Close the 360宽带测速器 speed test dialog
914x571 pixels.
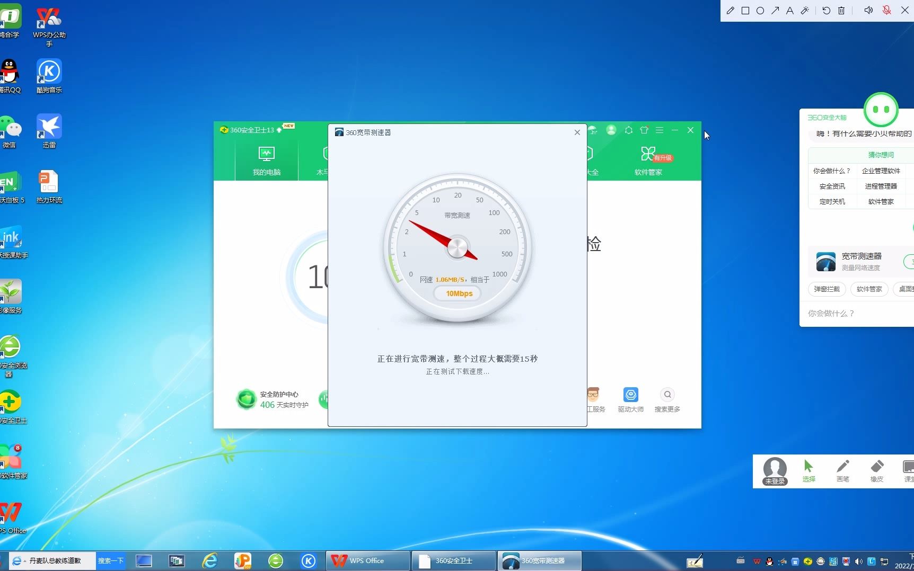pyautogui.click(x=577, y=132)
